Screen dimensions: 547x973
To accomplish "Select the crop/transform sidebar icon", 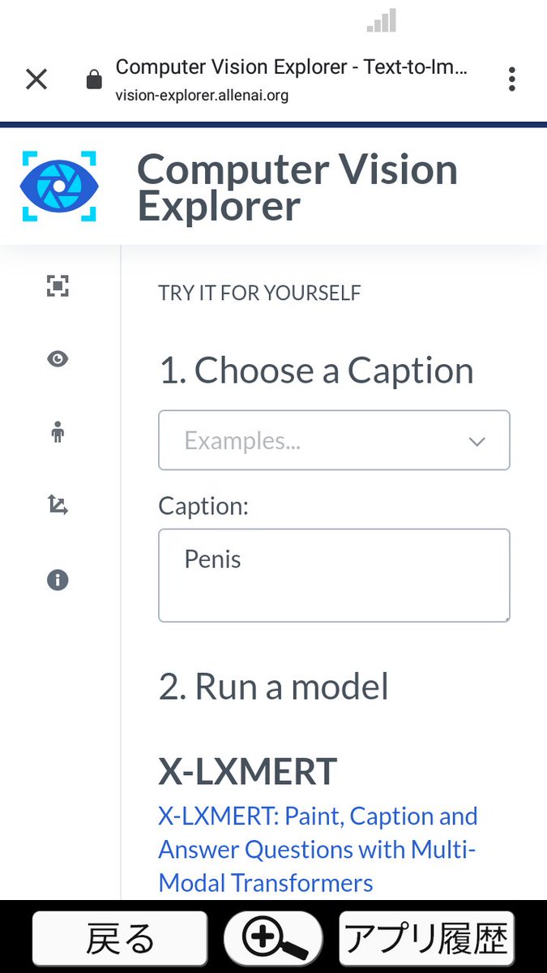I will click(58, 506).
